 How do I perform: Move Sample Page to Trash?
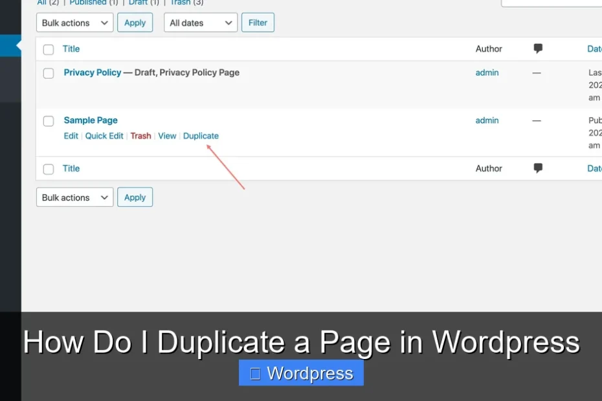click(x=140, y=136)
